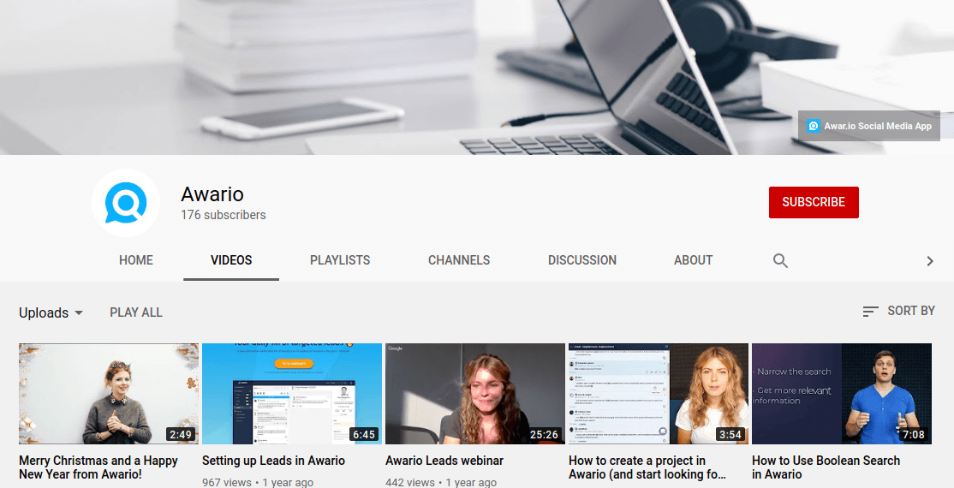The height and width of the screenshot is (488, 954).
Task: Click the 7:08 duration badge
Action: tap(913, 434)
